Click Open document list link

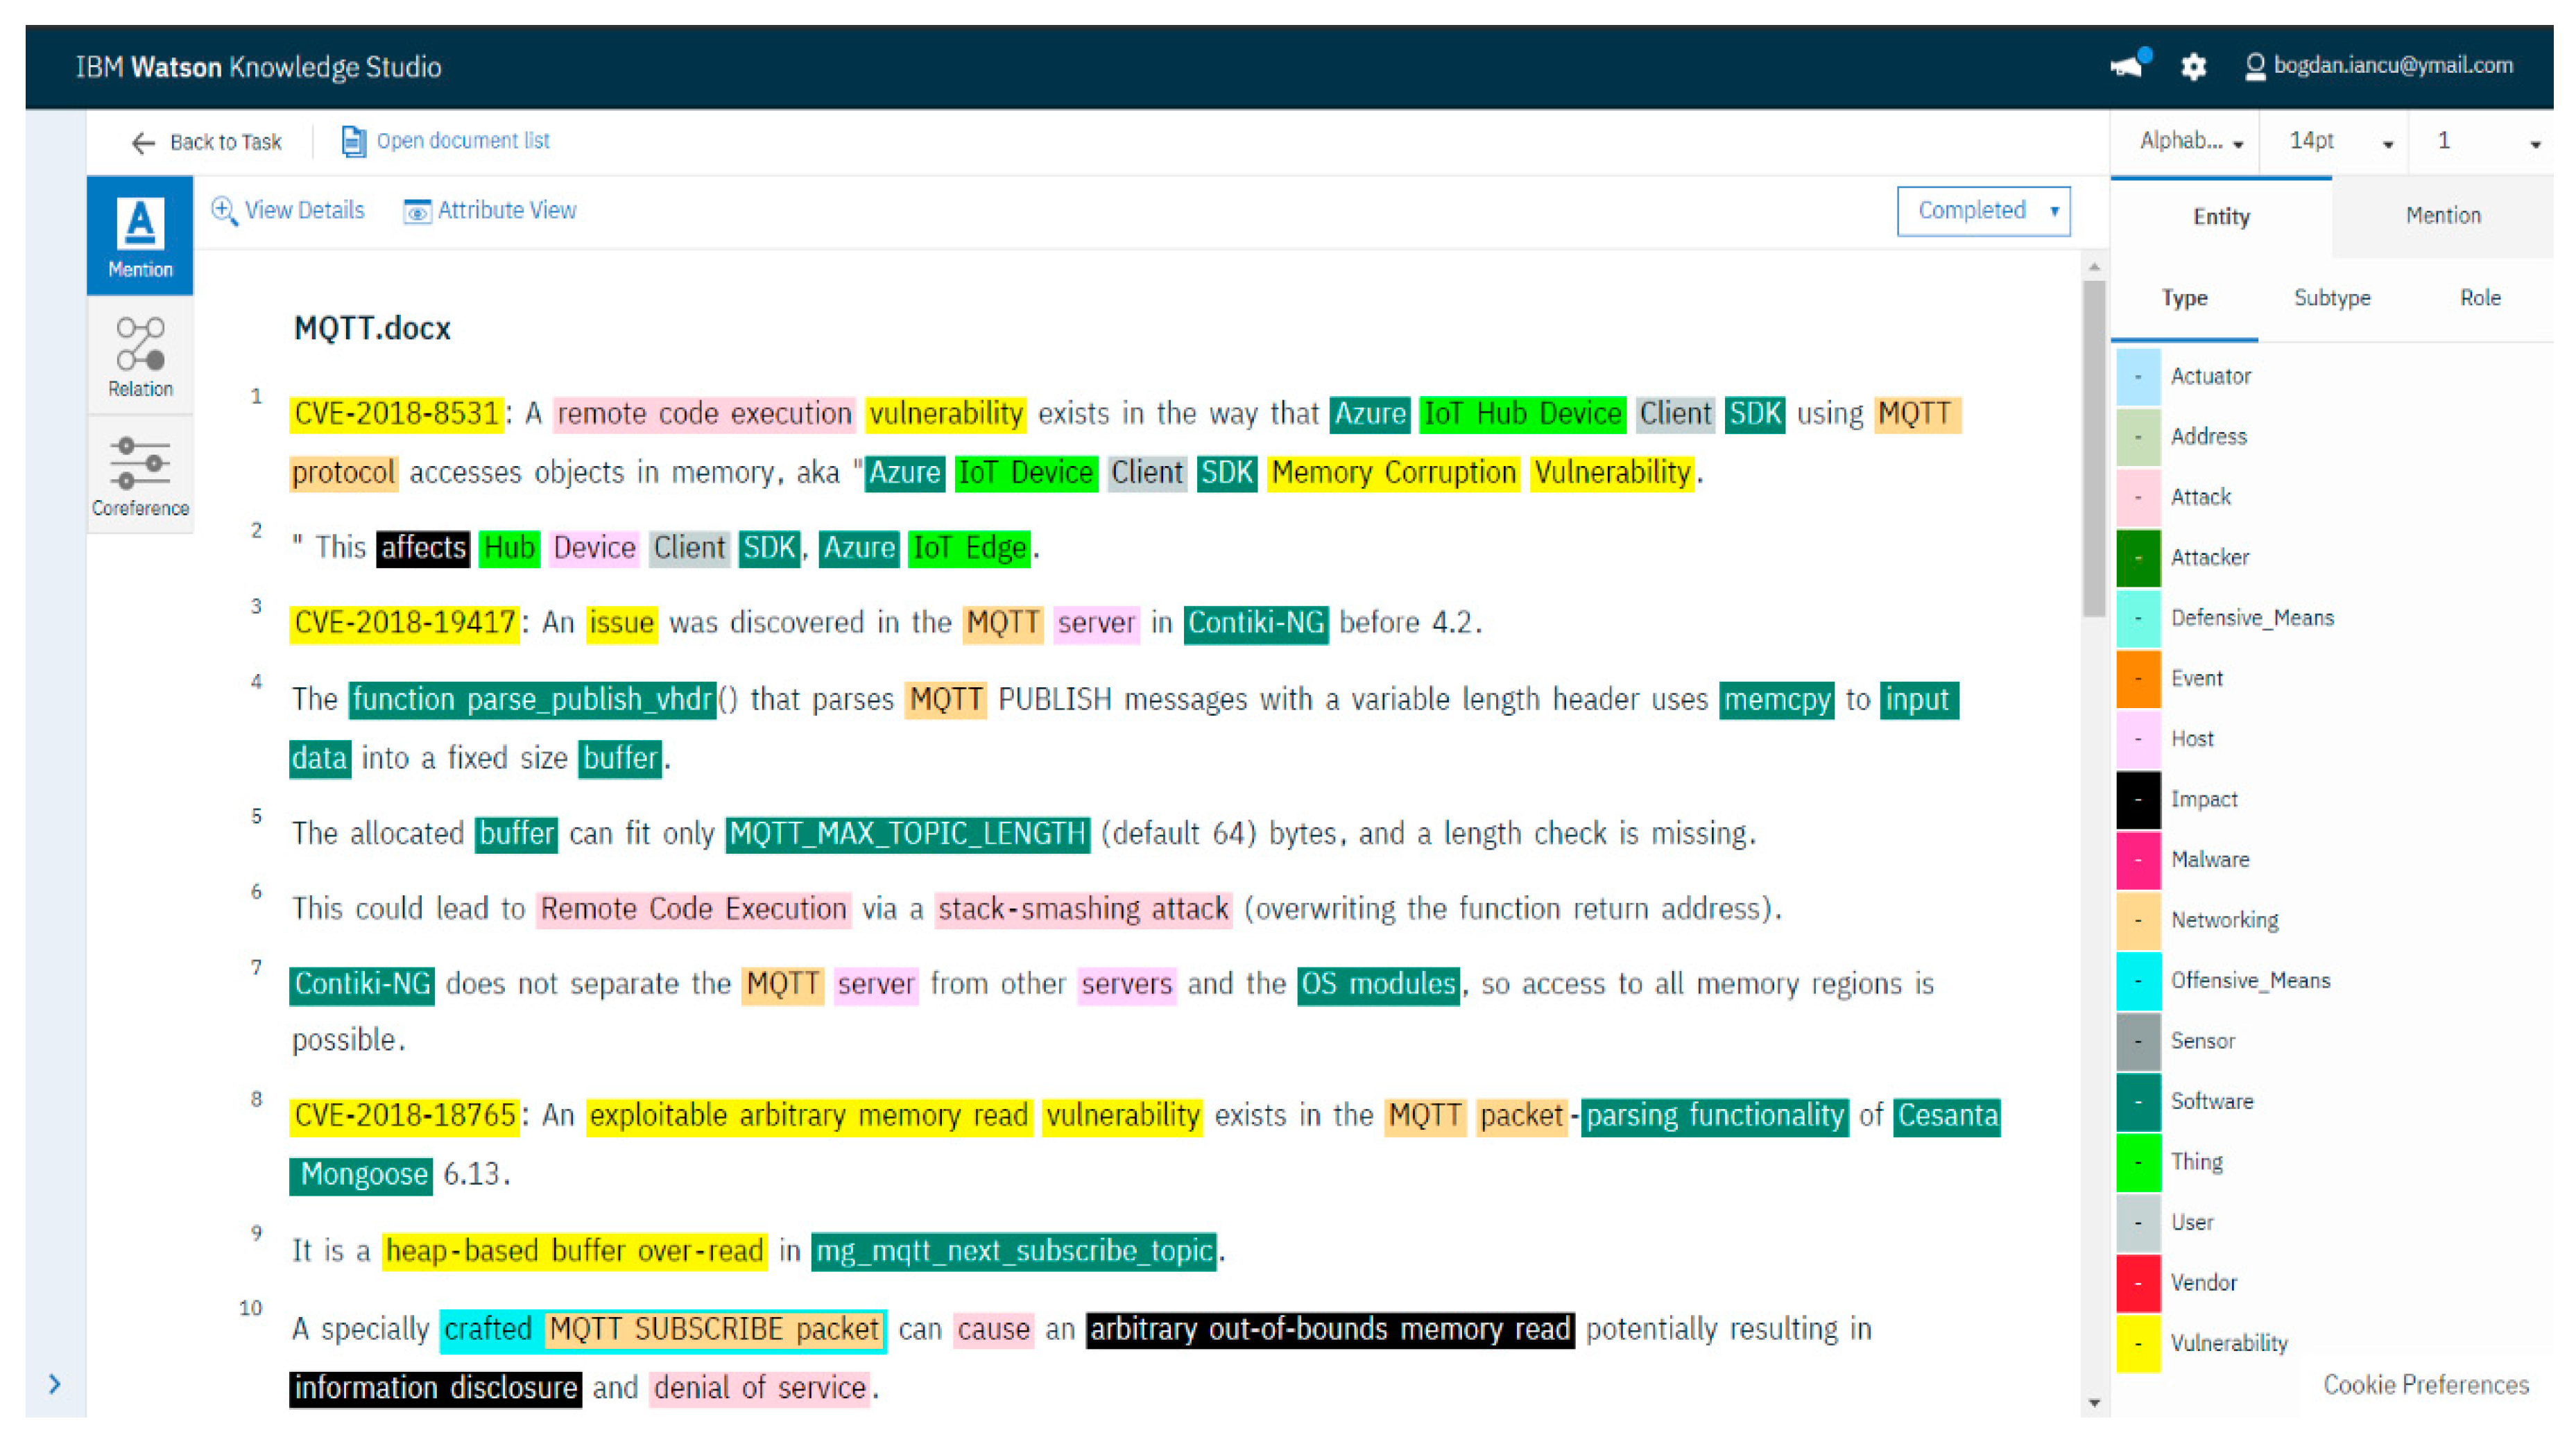coord(463,141)
